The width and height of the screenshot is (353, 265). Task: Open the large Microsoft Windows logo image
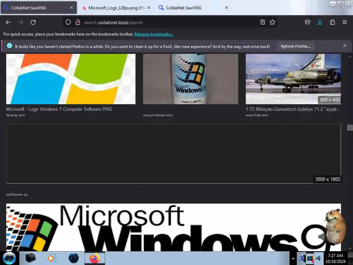click(x=174, y=227)
